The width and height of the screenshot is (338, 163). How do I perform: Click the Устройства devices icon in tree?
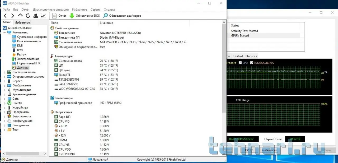tap(9, 108)
